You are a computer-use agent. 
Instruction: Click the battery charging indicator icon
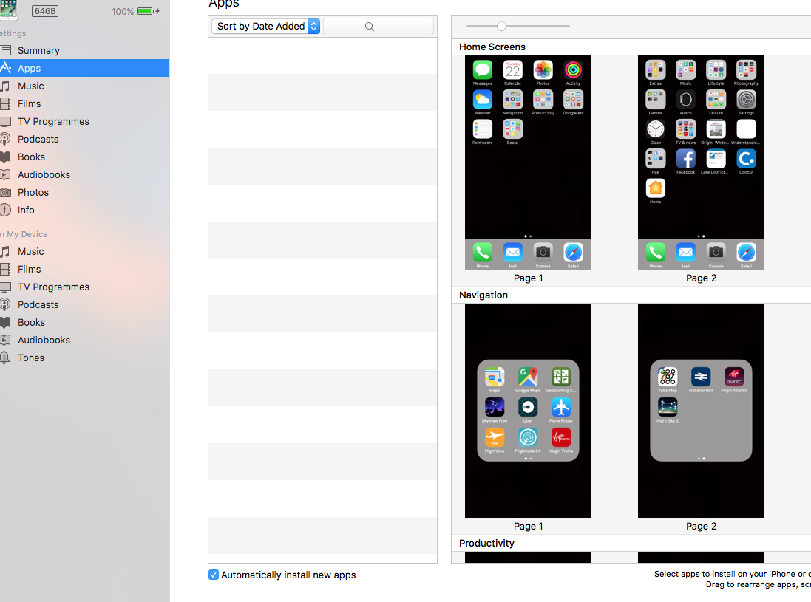148,11
